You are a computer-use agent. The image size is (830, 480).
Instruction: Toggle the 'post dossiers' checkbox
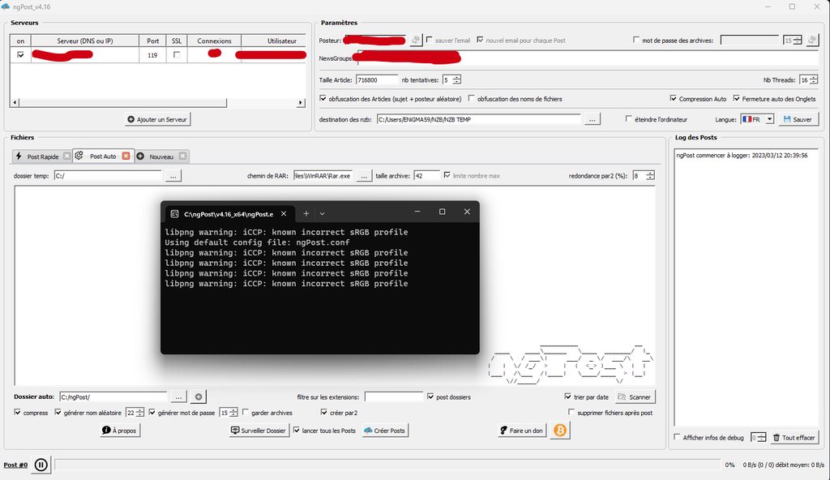coord(430,396)
